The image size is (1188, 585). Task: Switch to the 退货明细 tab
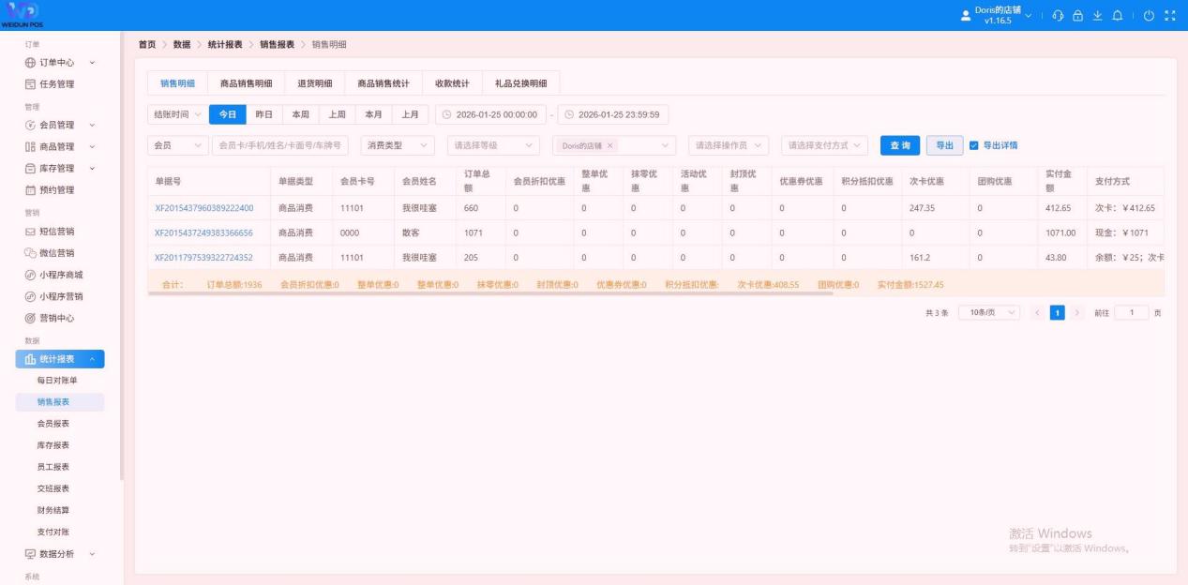pos(314,83)
